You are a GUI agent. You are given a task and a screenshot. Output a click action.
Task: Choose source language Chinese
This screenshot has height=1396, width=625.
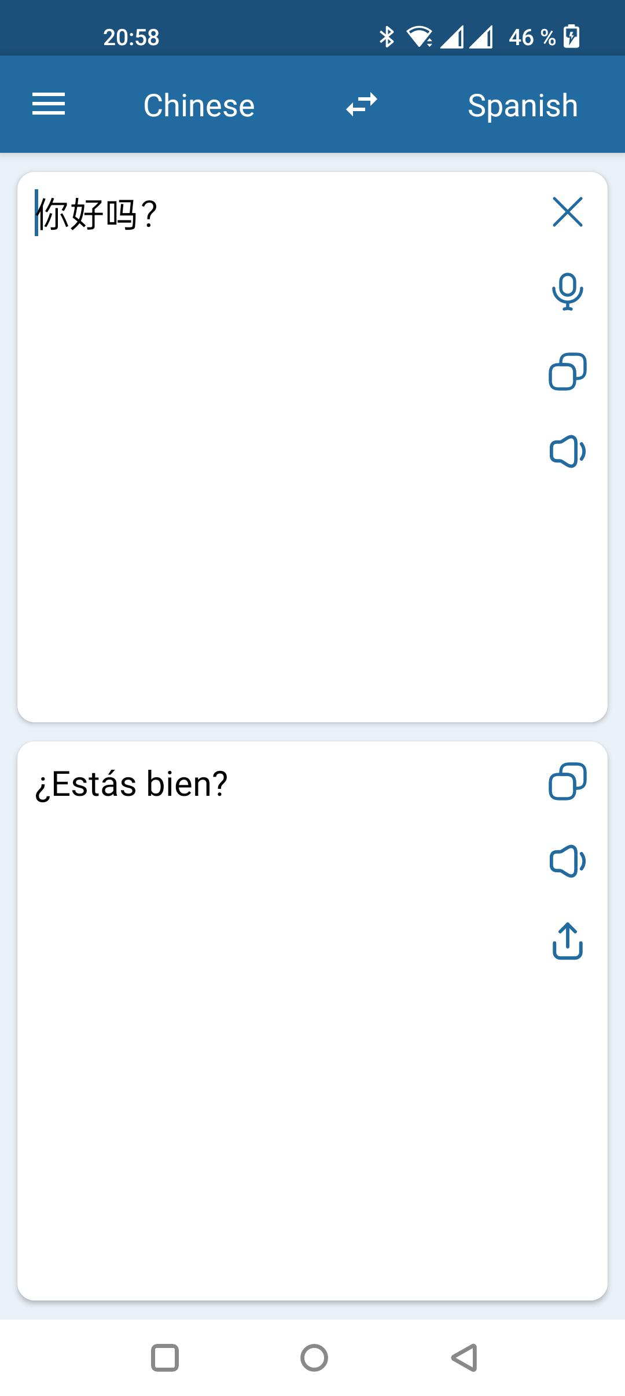click(x=199, y=105)
